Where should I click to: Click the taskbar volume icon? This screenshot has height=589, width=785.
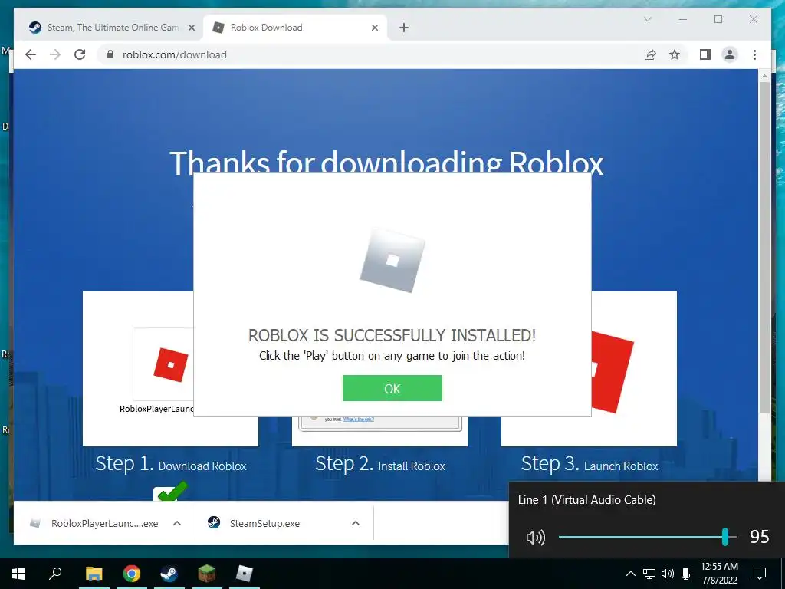tap(668, 574)
